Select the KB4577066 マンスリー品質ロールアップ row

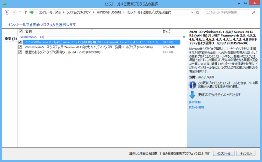(x=101, y=47)
